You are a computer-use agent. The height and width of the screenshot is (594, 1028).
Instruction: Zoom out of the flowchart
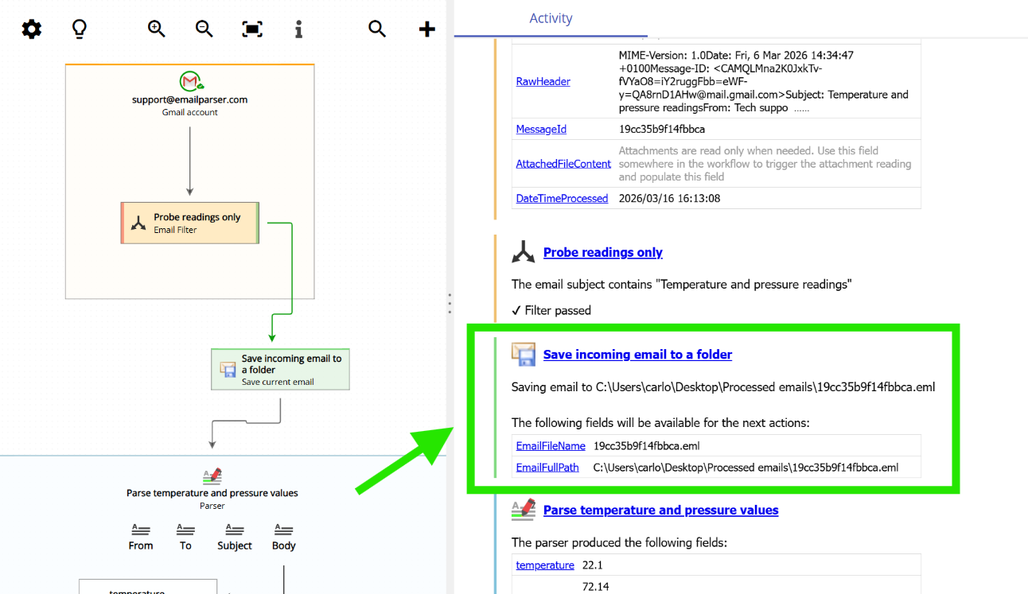point(204,29)
